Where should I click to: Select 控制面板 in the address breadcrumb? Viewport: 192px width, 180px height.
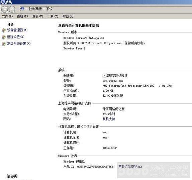(x=35, y=9)
